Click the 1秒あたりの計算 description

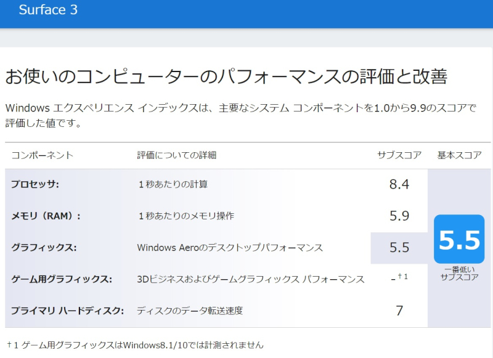(173, 184)
